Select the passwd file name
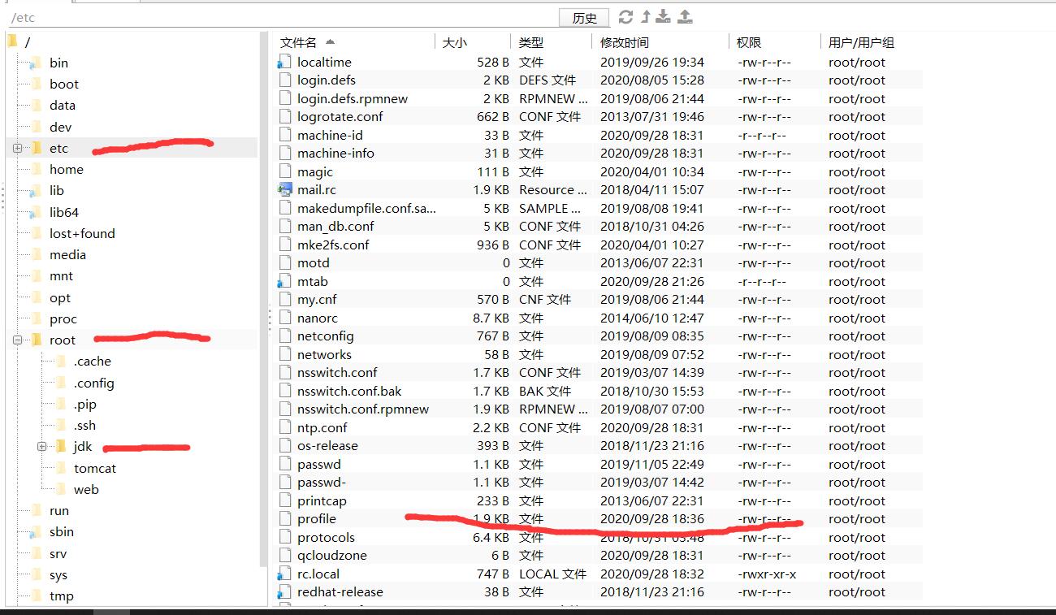This screenshot has width=1056, height=615. tap(319, 464)
